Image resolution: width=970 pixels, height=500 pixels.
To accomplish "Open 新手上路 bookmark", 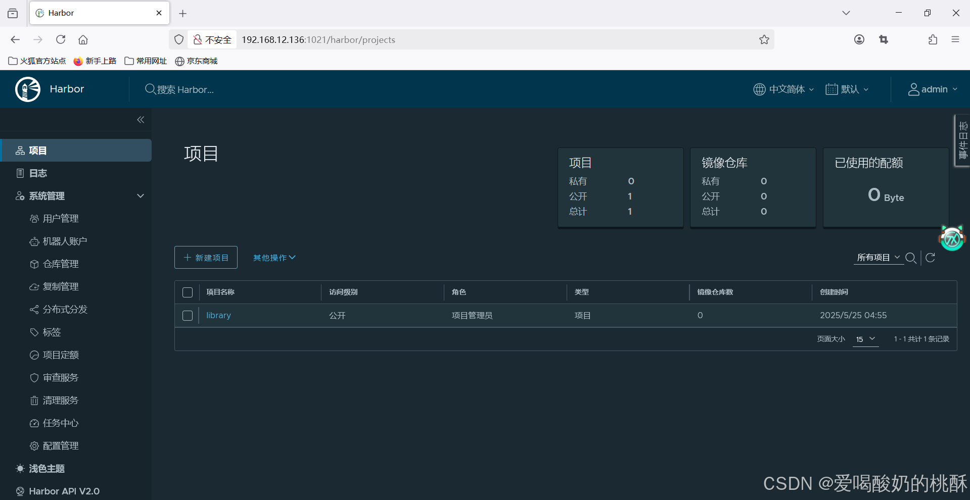I will coord(95,61).
